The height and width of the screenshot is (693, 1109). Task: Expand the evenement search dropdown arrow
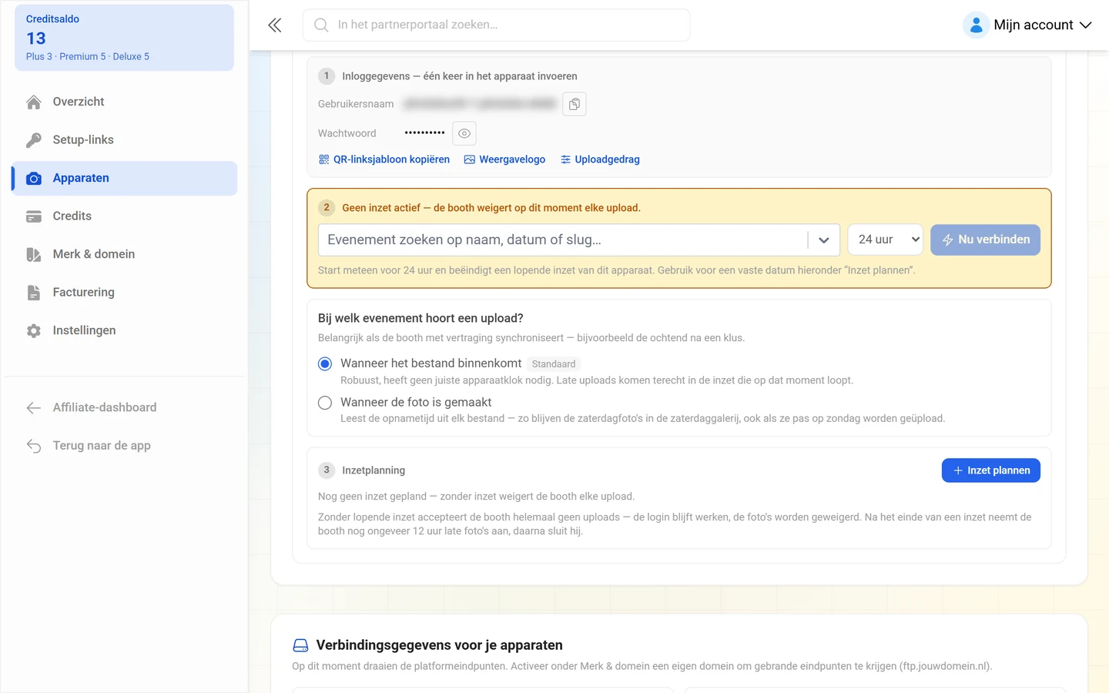tap(824, 240)
